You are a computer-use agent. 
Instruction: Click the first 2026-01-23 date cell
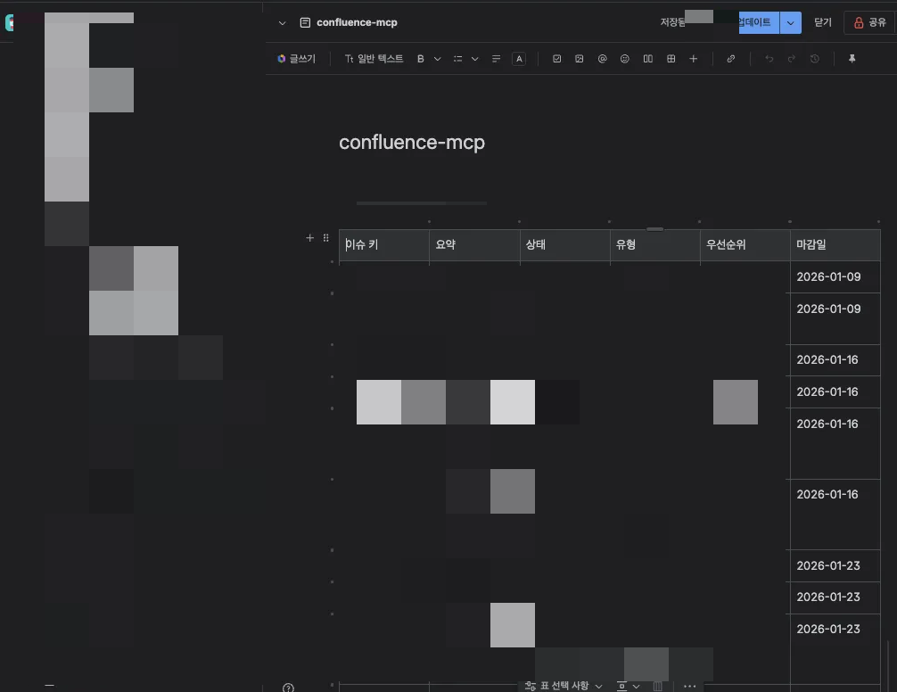click(x=835, y=566)
